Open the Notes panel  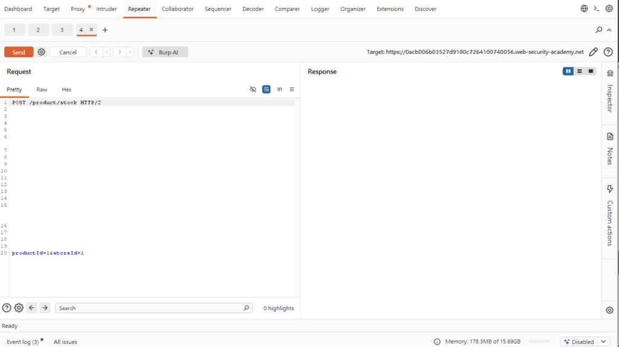(x=610, y=149)
